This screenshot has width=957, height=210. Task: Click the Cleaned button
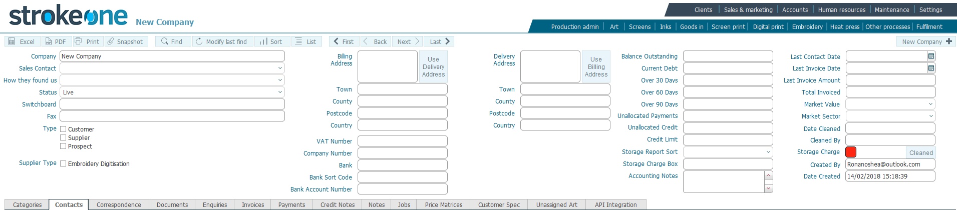coord(921,152)
